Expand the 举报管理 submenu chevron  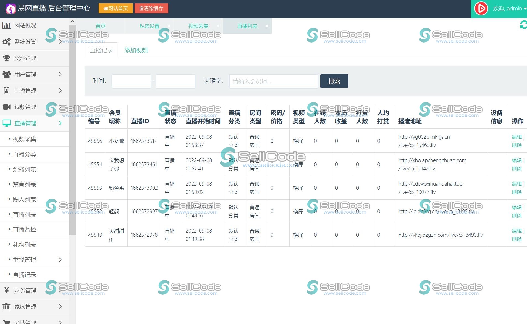60,260
